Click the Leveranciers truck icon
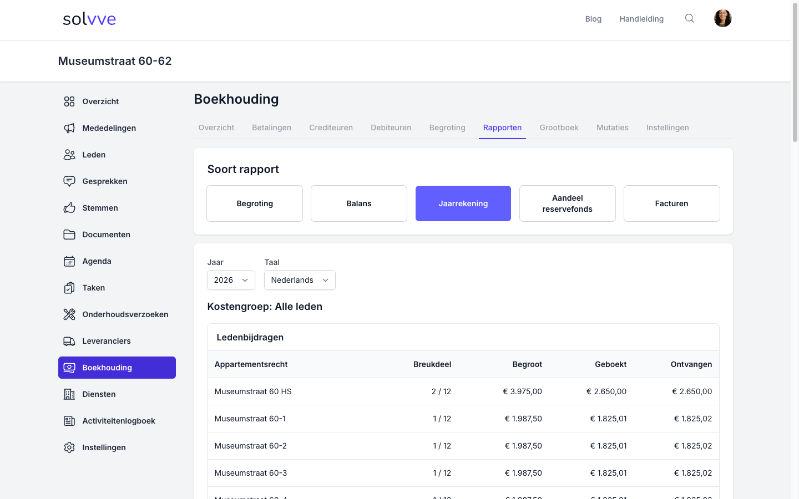Screen dimensions: 799x499 click(x=69, y=341)
